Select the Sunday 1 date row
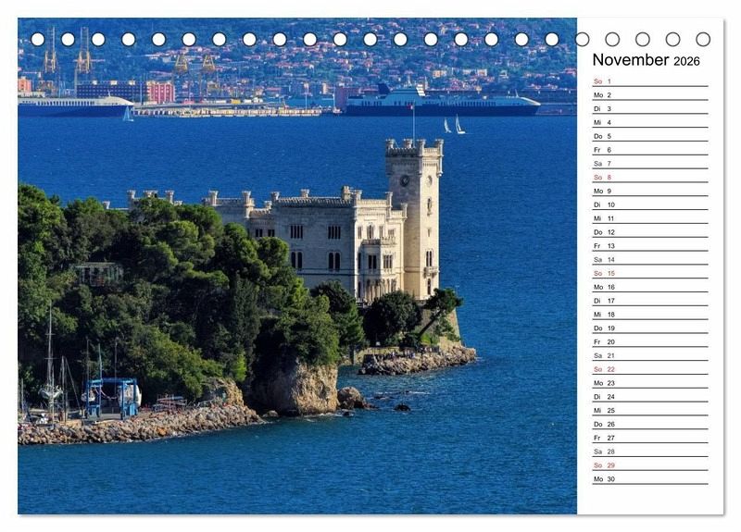This screenshot has height=532, width=741. 648,81
